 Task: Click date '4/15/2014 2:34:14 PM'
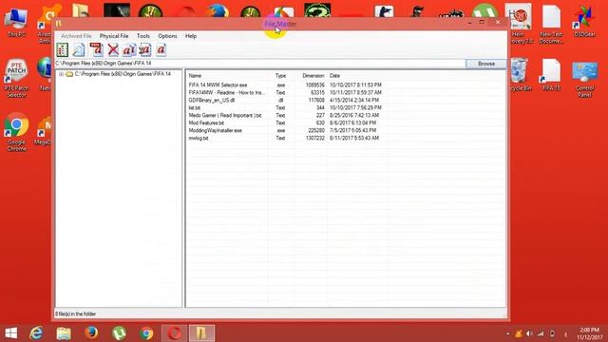click(354, 100)
